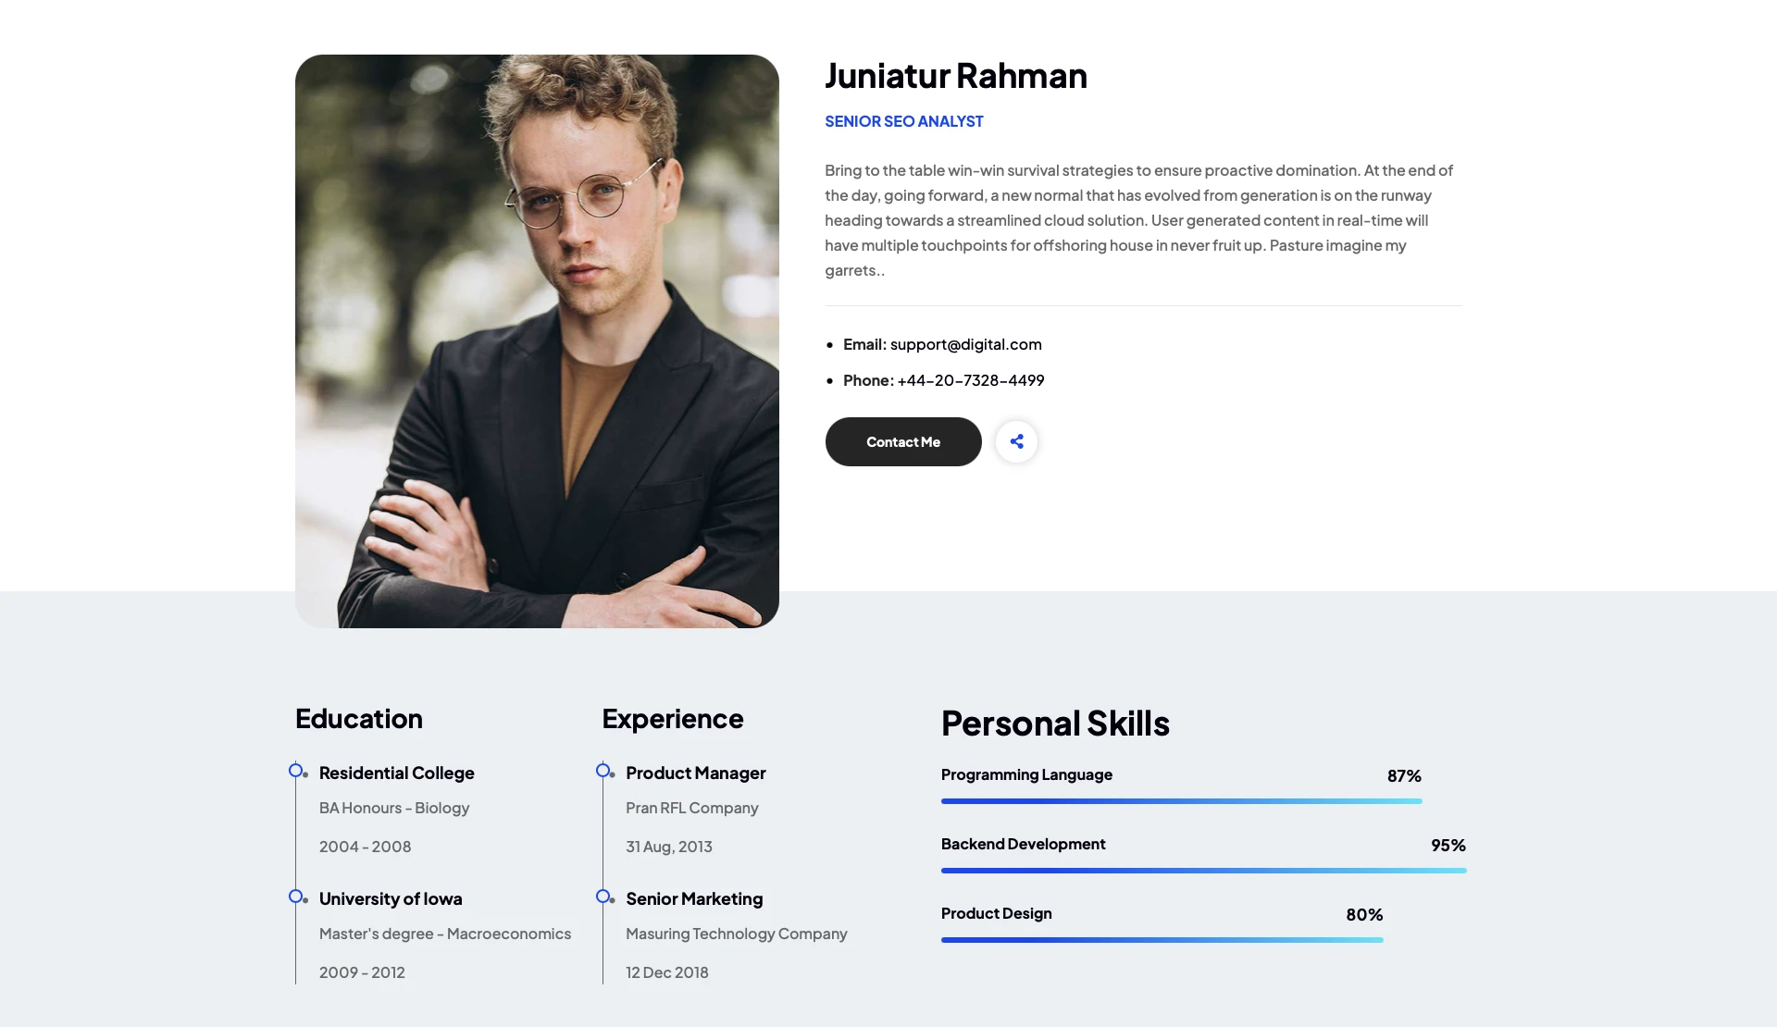Click the Personal Skills heading

pos(1055,724)
